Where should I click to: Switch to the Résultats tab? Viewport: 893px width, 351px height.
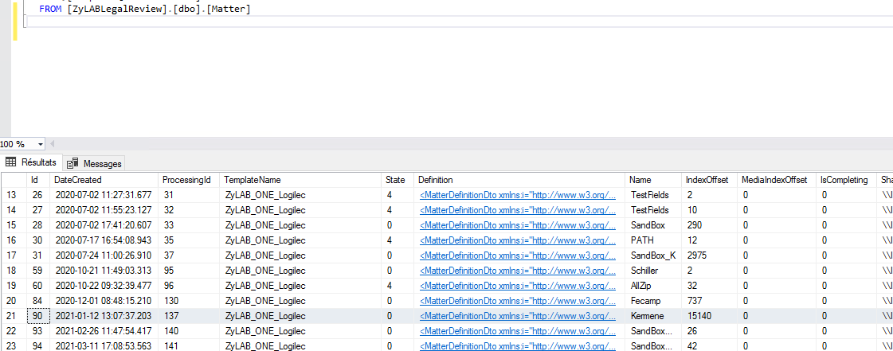(x=31, y=162)
